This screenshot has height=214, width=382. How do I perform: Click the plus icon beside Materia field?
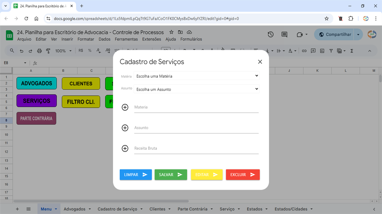[125, 107]
